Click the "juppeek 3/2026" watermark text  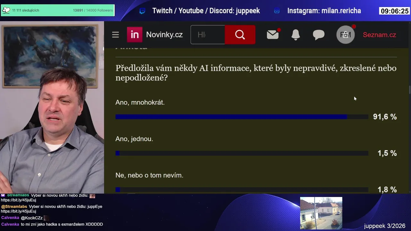[385, 226]
